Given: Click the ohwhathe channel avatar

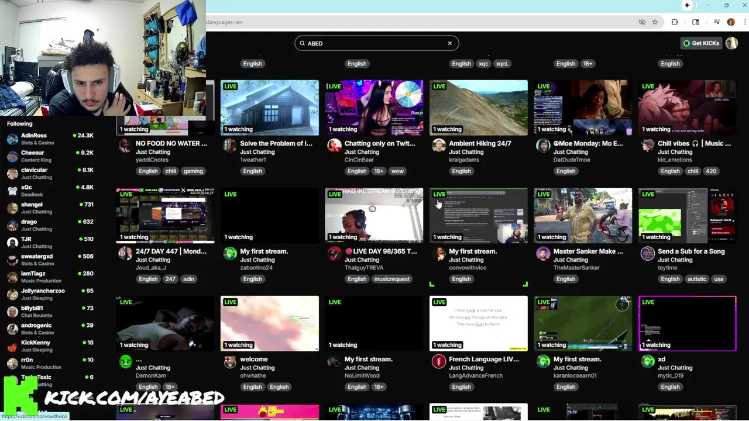Looking at the screenshot, I should pos(230,361).
